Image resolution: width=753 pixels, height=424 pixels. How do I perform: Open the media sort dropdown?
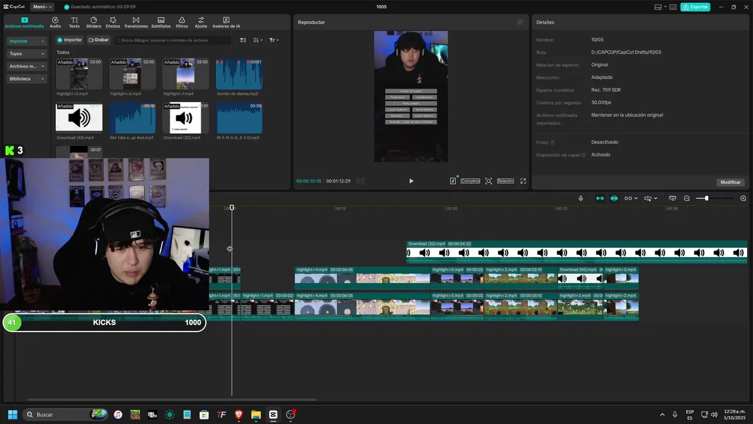tap(258, 40)
